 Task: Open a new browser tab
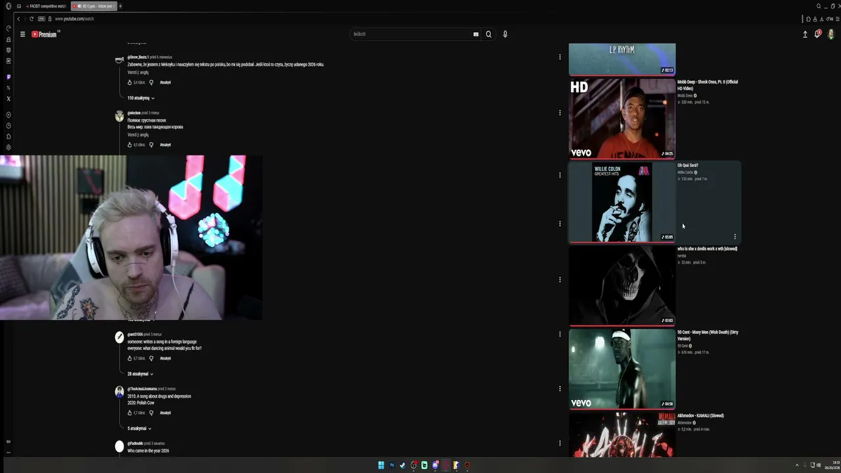[120, 6]
